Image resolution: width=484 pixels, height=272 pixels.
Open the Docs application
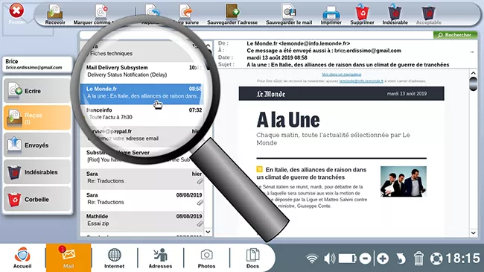click(x=252, y=258)
